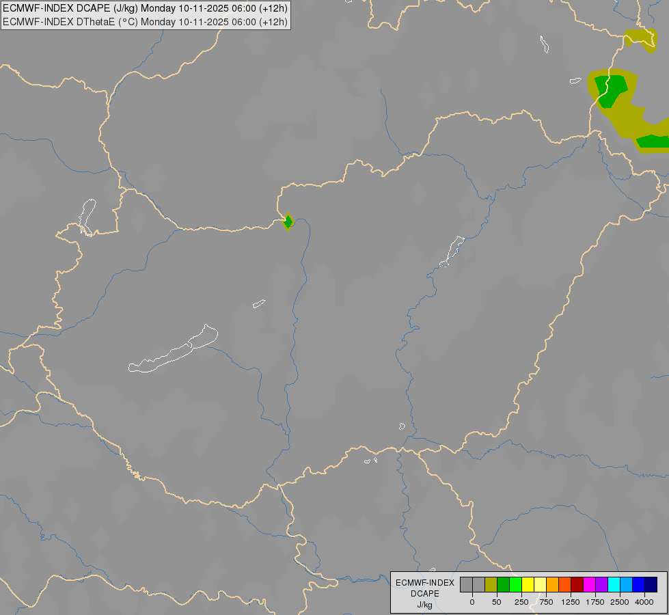Screen dimensions: 669x615
Task: Click legend value label 4000
Action: (x=644, y=602)
